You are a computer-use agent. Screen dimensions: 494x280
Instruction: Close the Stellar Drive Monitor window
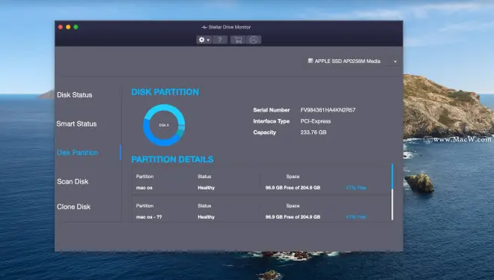point(61,27)
